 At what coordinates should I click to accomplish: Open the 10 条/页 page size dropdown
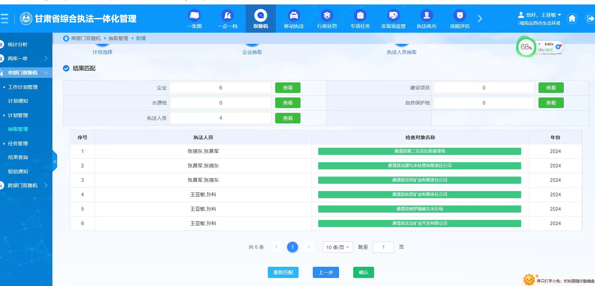(337, 247)
